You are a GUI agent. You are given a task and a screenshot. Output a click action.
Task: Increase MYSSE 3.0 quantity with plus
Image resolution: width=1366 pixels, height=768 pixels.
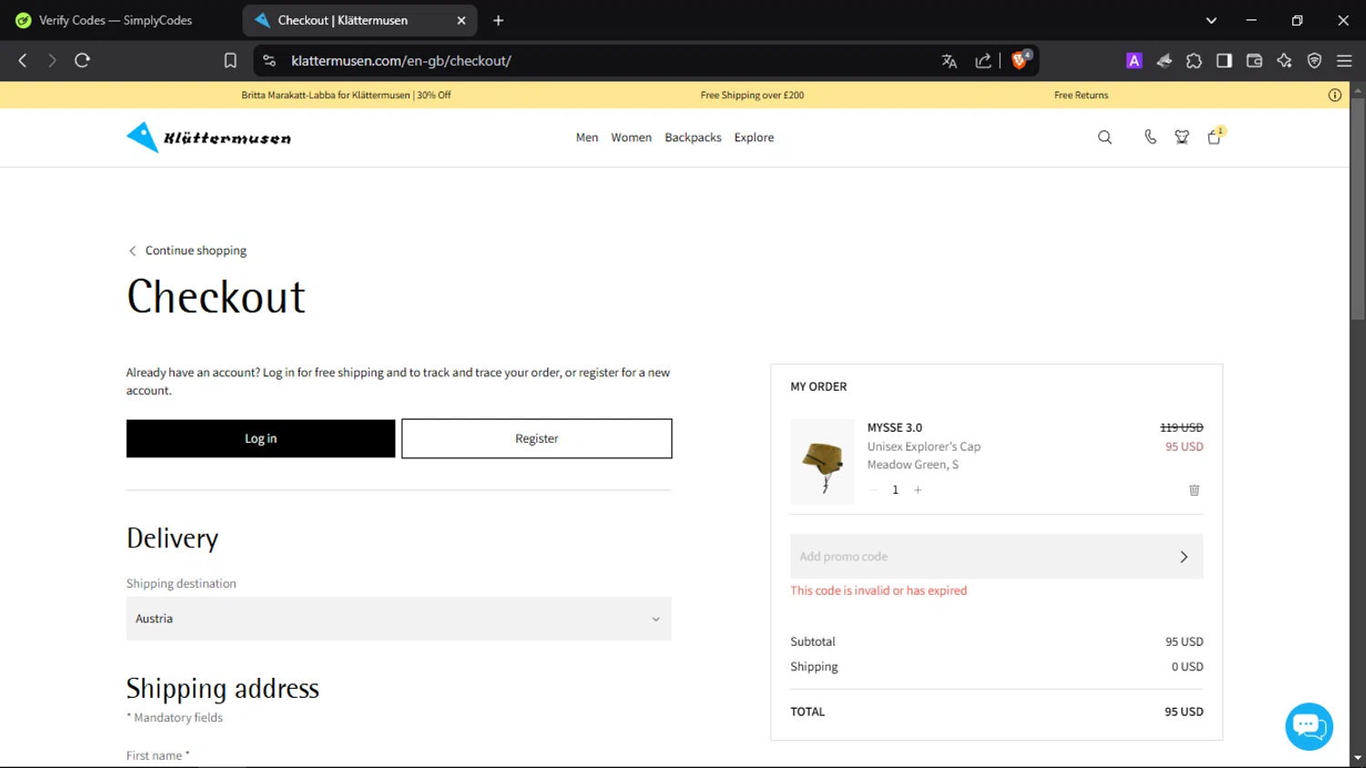coord(918,490)
